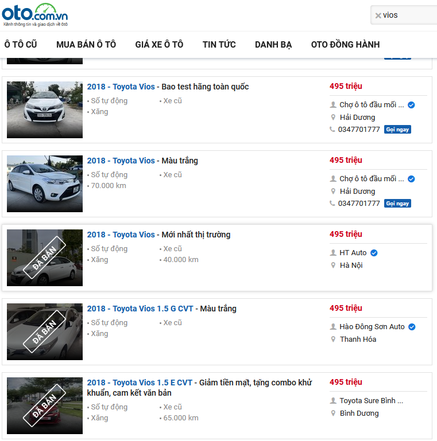Click Gọi ngay in 70.000 km Vios listing
The image size is (437, 441).
click(397, 204)
